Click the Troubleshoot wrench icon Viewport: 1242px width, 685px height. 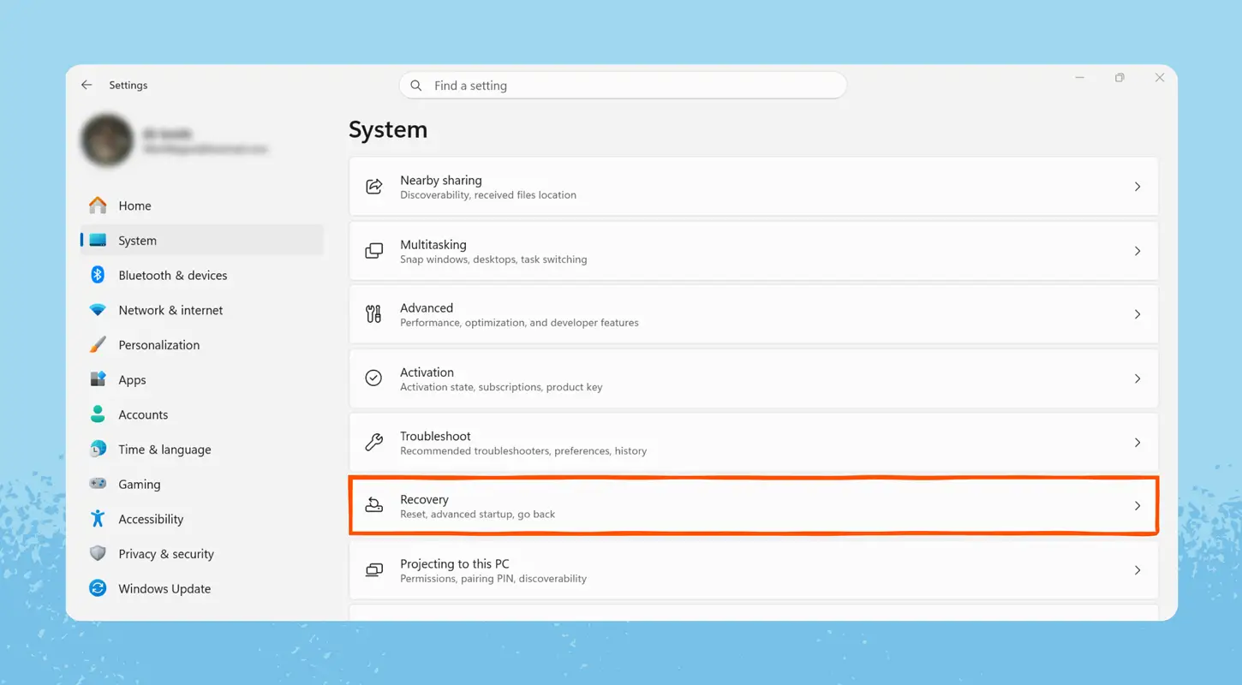point(374,443)
